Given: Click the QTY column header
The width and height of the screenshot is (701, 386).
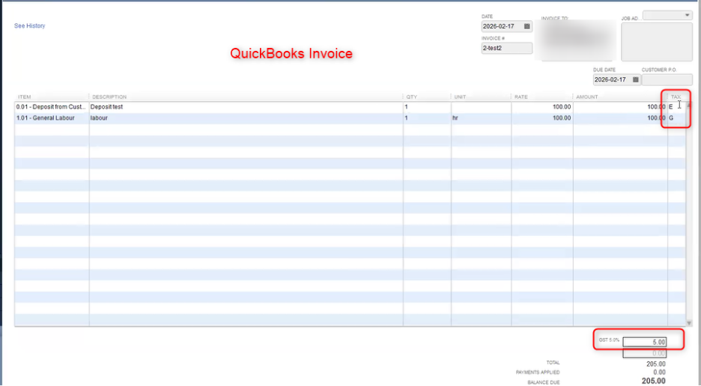Looking at the screenshot, I should pyautogui.click(x=412, y=97).
